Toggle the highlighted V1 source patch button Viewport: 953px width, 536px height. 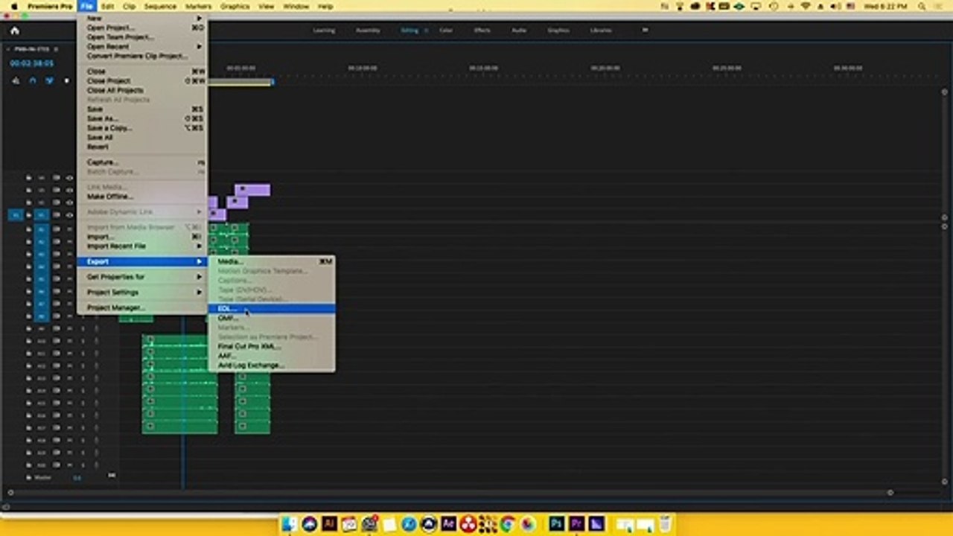coord(15,214)
